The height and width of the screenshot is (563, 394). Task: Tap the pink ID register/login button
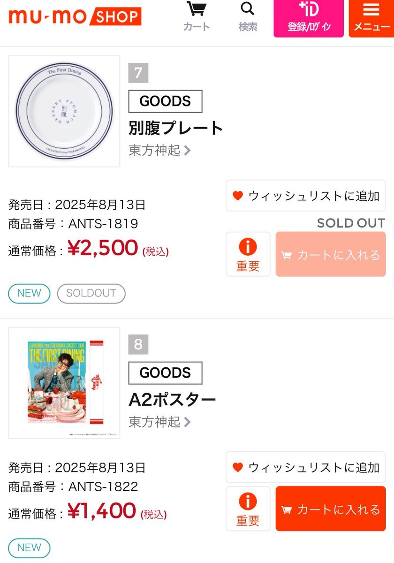pos(309,18)
